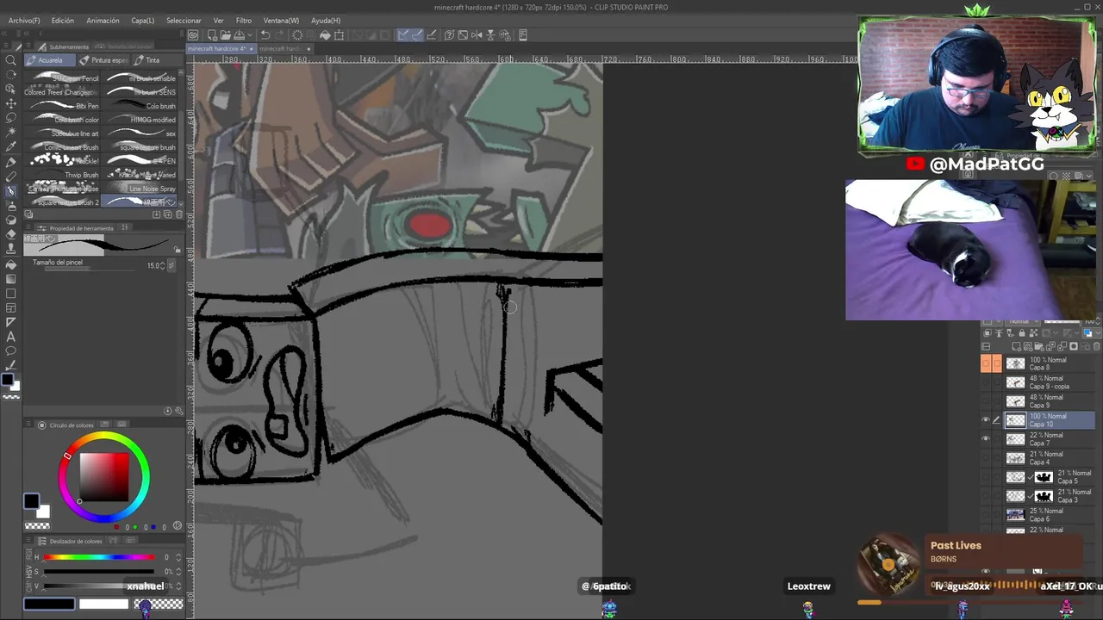Click the Open file folder icon
The width and height of the screenshot is (1103, 620).
coord(226,35)
